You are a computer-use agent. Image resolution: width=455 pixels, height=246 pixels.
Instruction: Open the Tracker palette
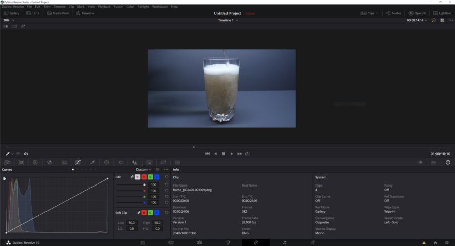120,163
